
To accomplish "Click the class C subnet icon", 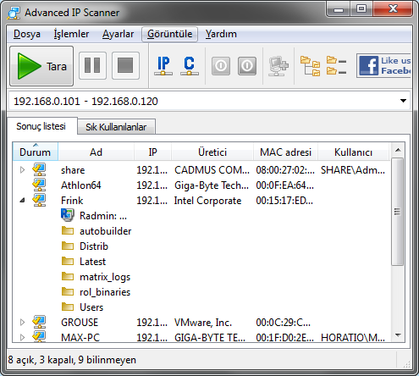I will 190,66.
